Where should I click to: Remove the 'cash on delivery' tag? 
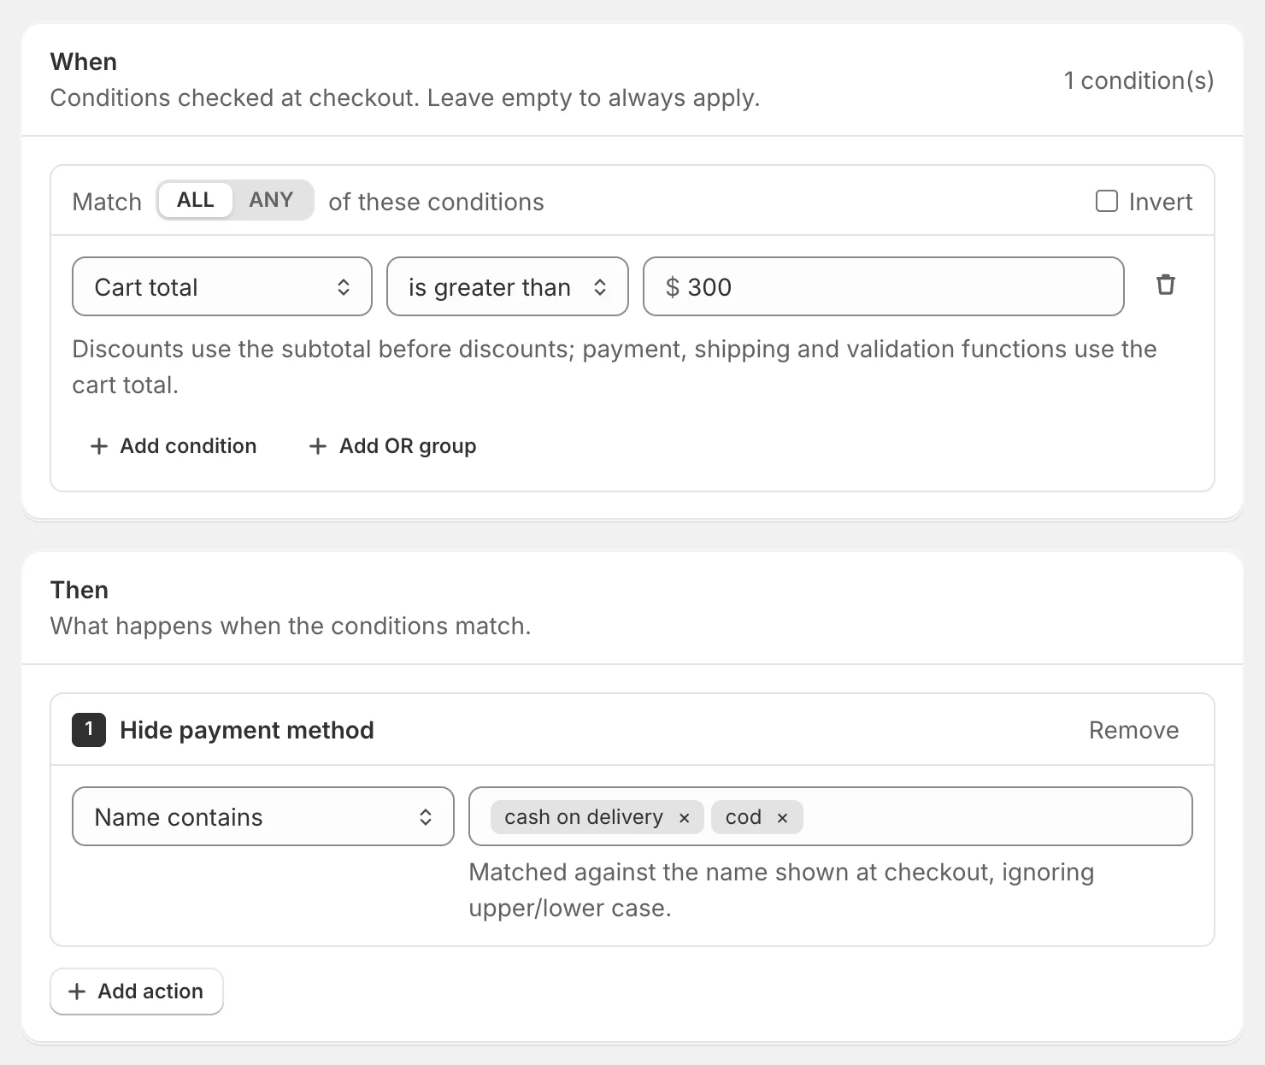coord(684,818)
